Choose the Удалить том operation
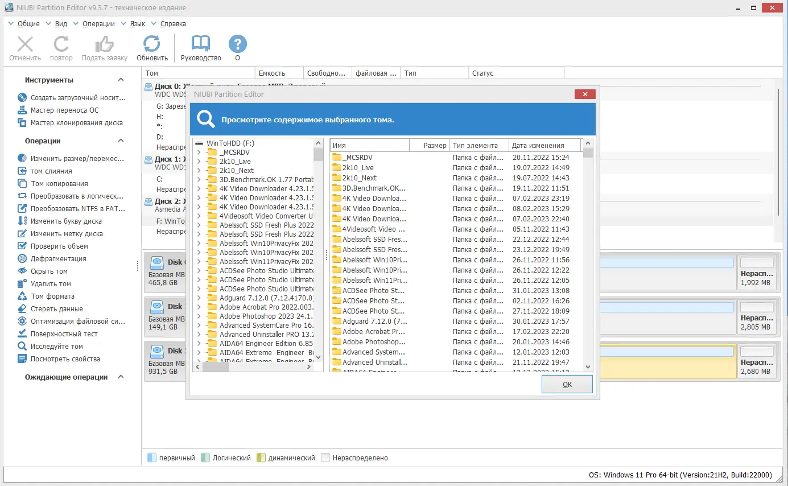 (44, 284)
